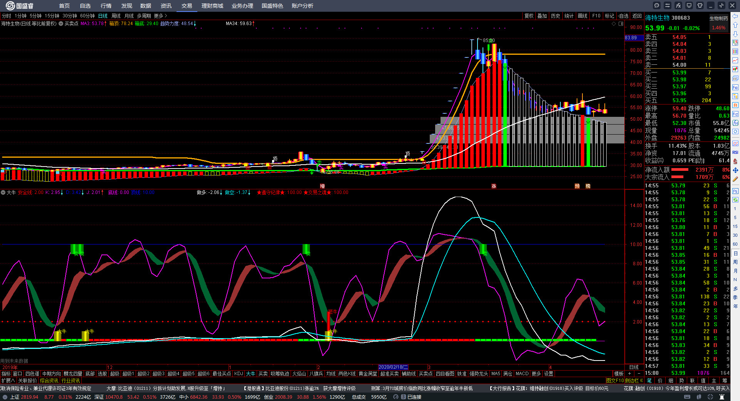The image size is (740, 401).
Task: Open the 交易 menu tab
Action: pos(187,6)
